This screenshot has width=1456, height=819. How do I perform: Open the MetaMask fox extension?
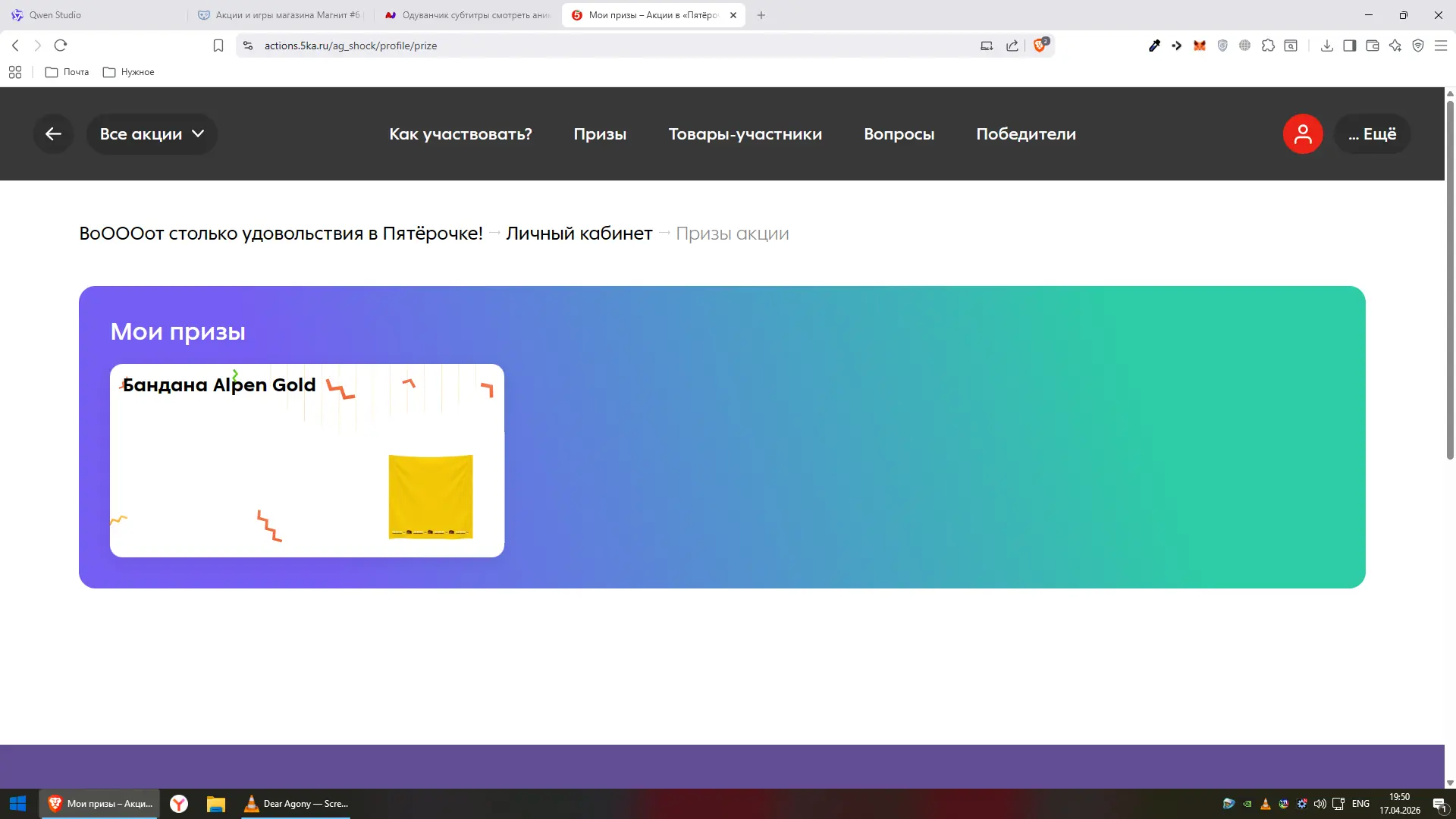tap(1200, 45)
